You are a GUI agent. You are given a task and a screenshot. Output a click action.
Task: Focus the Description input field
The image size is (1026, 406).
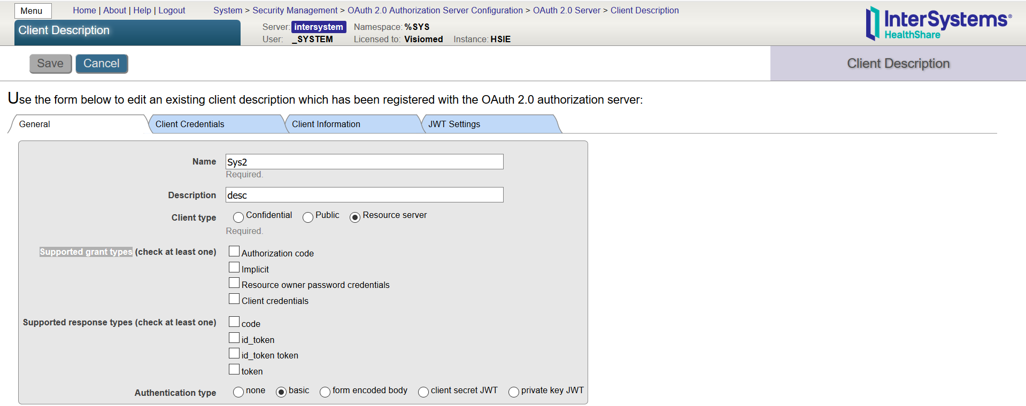365,195
